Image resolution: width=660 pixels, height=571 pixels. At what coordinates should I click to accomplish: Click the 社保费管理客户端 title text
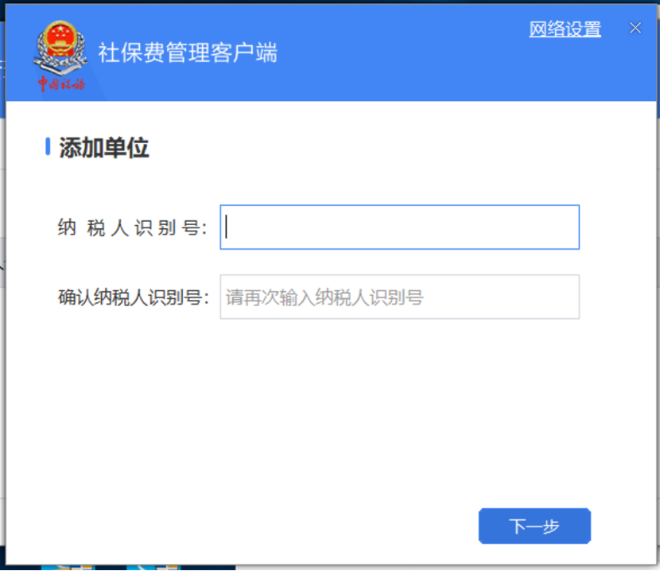point(188,52)
